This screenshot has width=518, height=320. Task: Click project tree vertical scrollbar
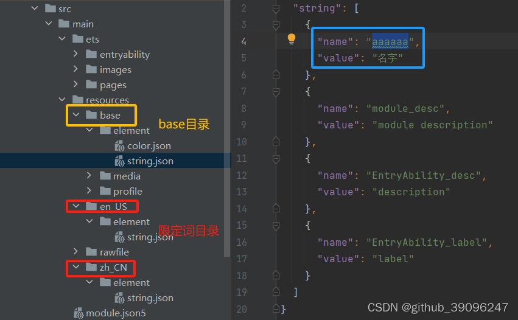227,128
